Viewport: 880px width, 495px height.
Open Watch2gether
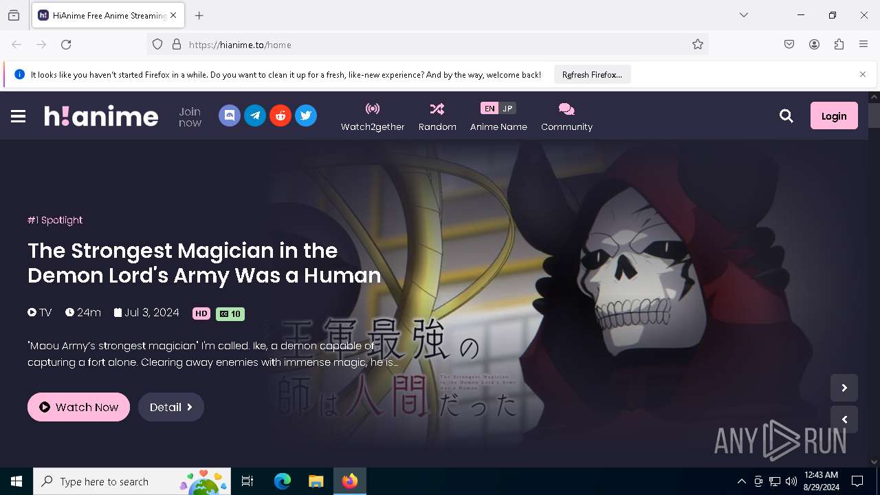coord(373,117)
